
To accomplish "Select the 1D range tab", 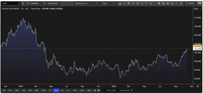I will tap(4, 90).
